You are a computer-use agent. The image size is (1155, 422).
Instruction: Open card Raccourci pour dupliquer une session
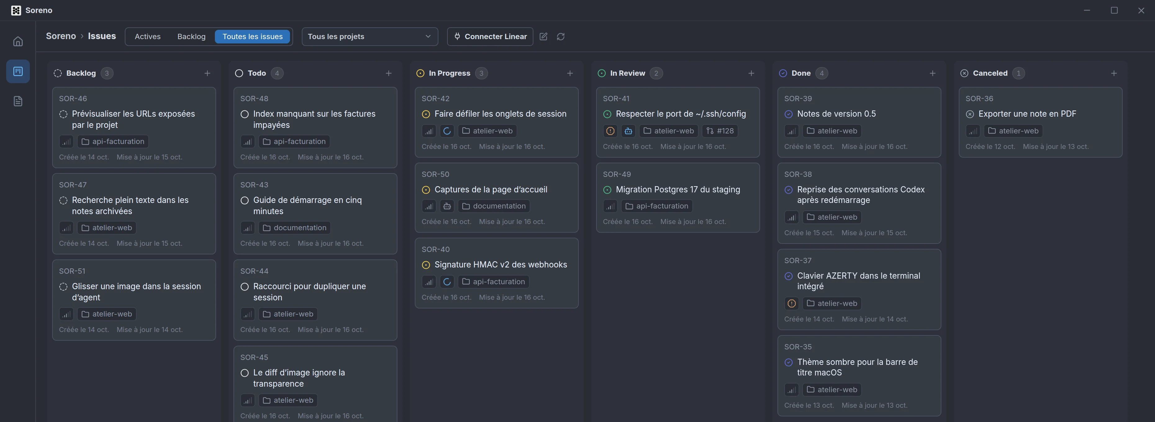coord(315,300)
